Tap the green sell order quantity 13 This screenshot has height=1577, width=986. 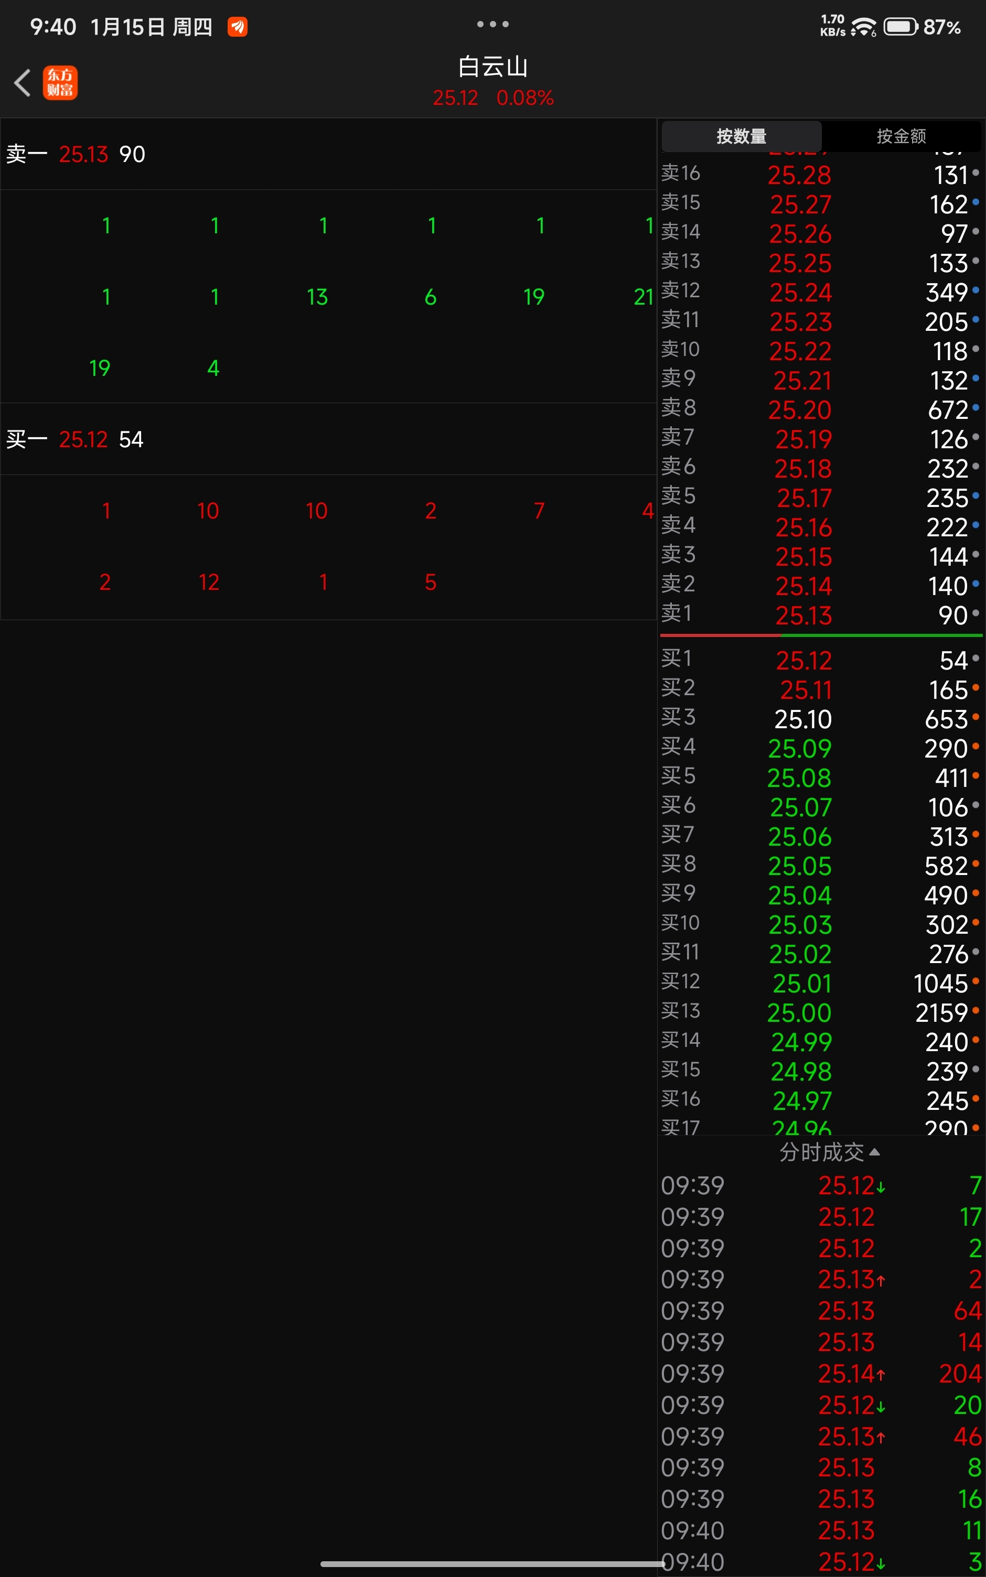tap(318, 297)
